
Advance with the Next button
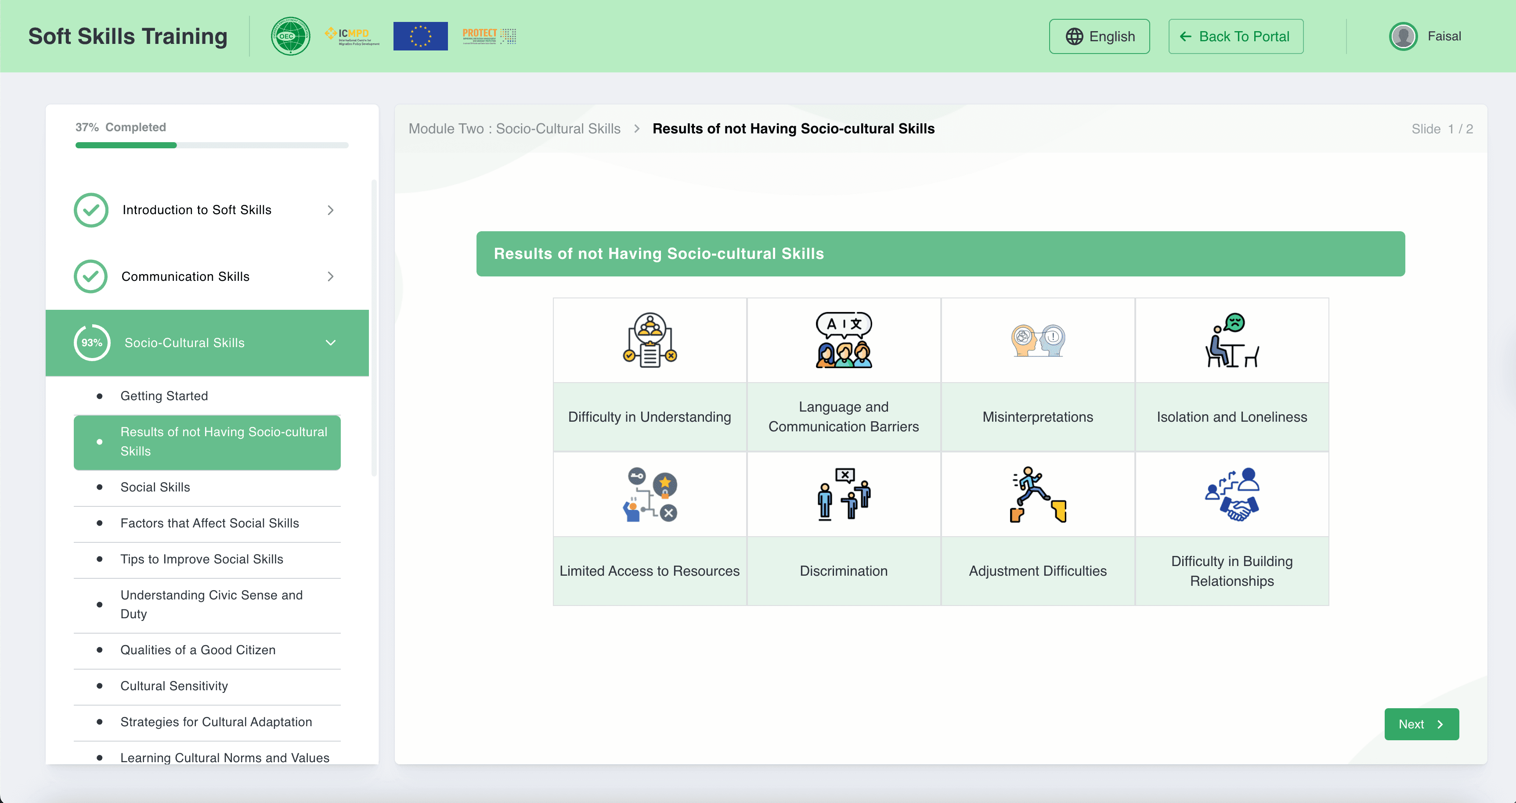pyautogui.click(x=1422, y=724)
